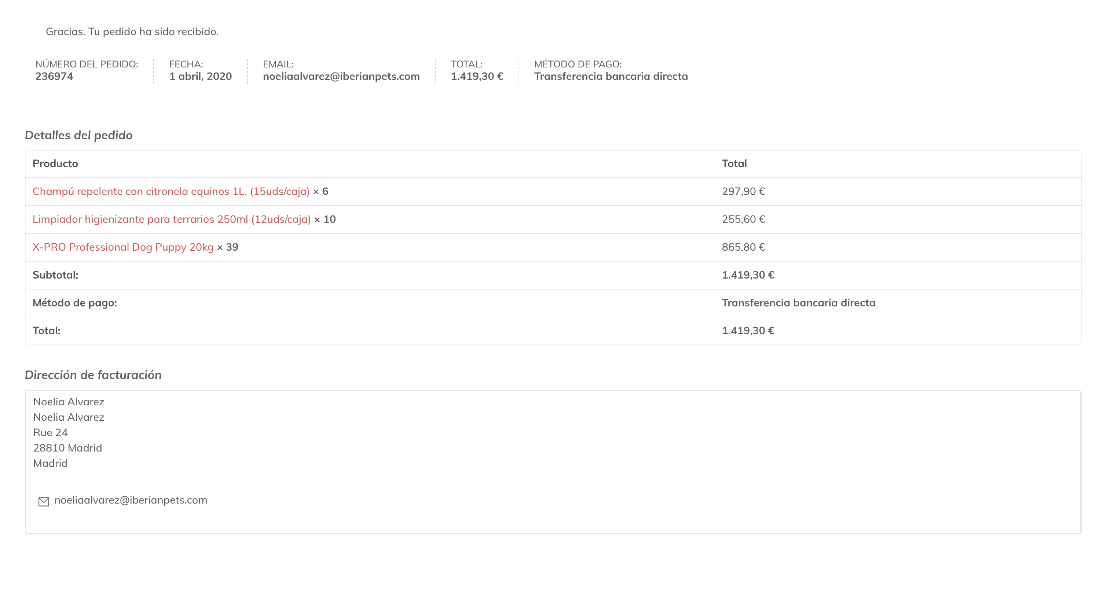Image resolution: width=1114 pixels, height=593 pixels.
Task: Click the Rue 24 address line
Action: 51,432
